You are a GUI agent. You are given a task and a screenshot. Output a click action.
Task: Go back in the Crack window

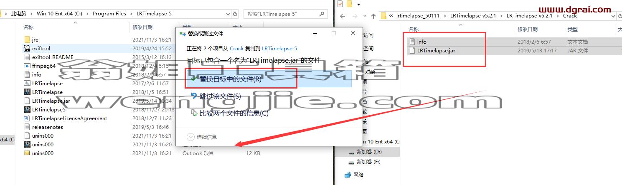[x=343, y=16]
